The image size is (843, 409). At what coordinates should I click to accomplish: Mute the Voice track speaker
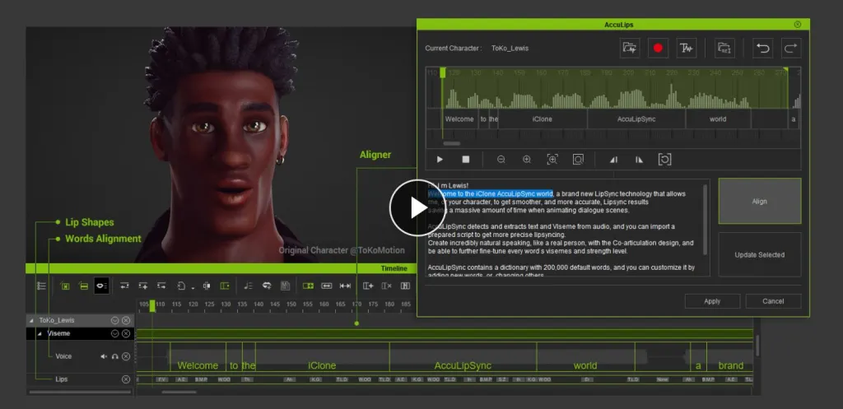pyautogui.click(x=104, y=356)
